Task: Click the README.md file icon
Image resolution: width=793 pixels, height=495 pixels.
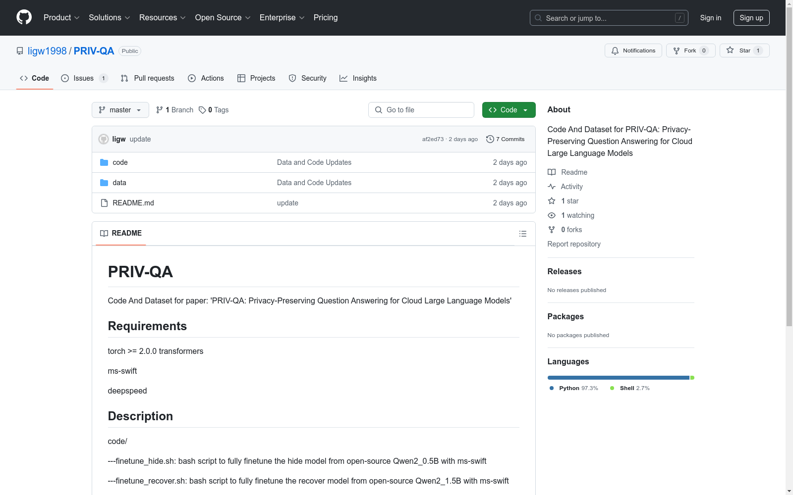Action: pyautogui.click(x=104, y=203)
